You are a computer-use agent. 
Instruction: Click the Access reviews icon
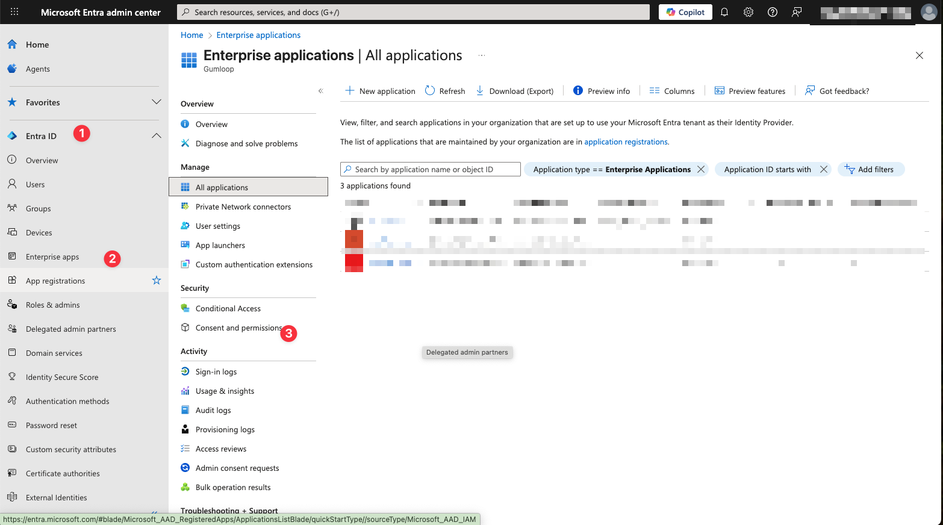(185, 449)
